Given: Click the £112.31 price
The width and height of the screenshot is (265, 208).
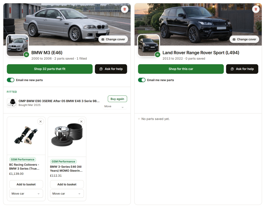Looking at the screenshot, I should pos(56,176).
